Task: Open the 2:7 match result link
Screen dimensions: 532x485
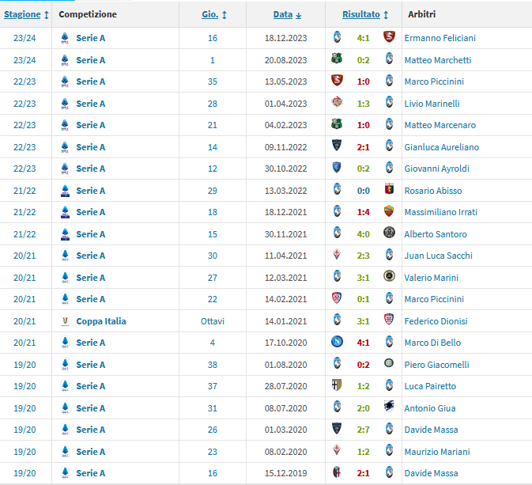Action: [363, 430]
